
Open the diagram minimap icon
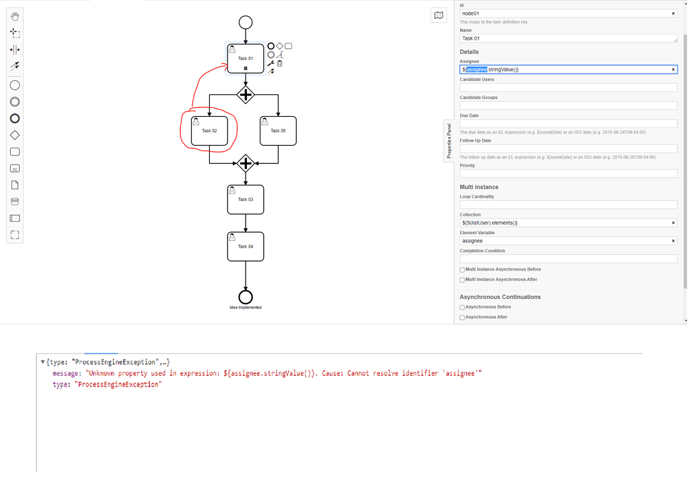pos(438,15)
